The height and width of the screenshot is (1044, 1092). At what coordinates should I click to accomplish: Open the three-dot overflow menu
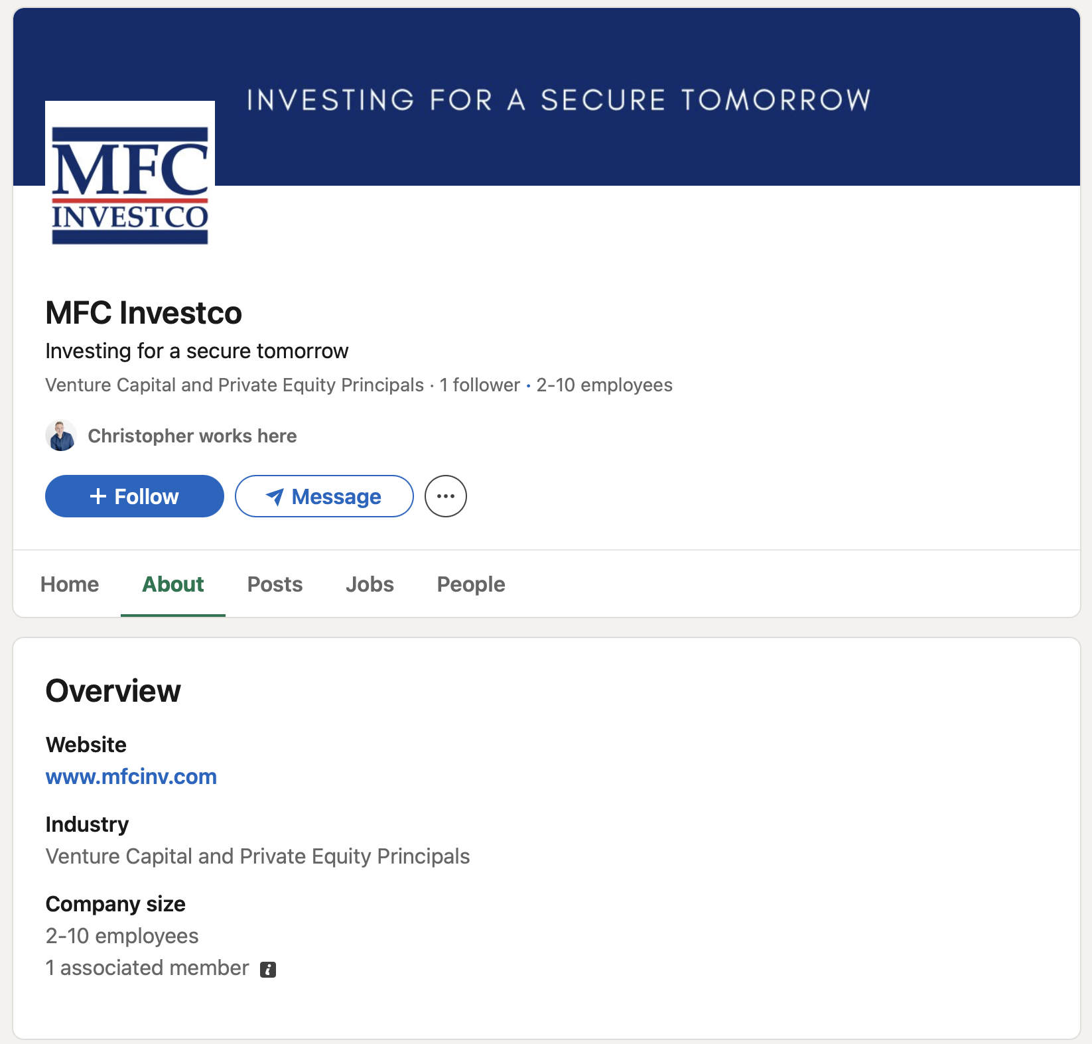pyautogui.click(x=445, y=495)
